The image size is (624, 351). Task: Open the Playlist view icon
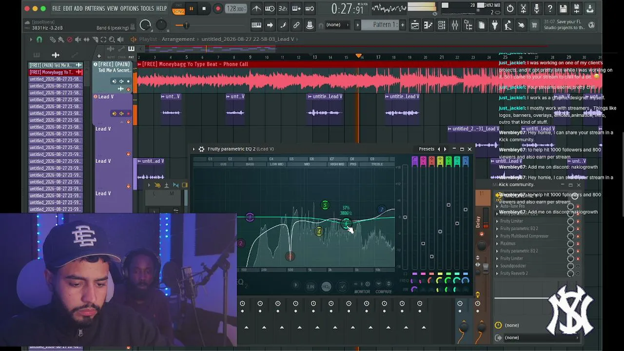coord(415,25)
